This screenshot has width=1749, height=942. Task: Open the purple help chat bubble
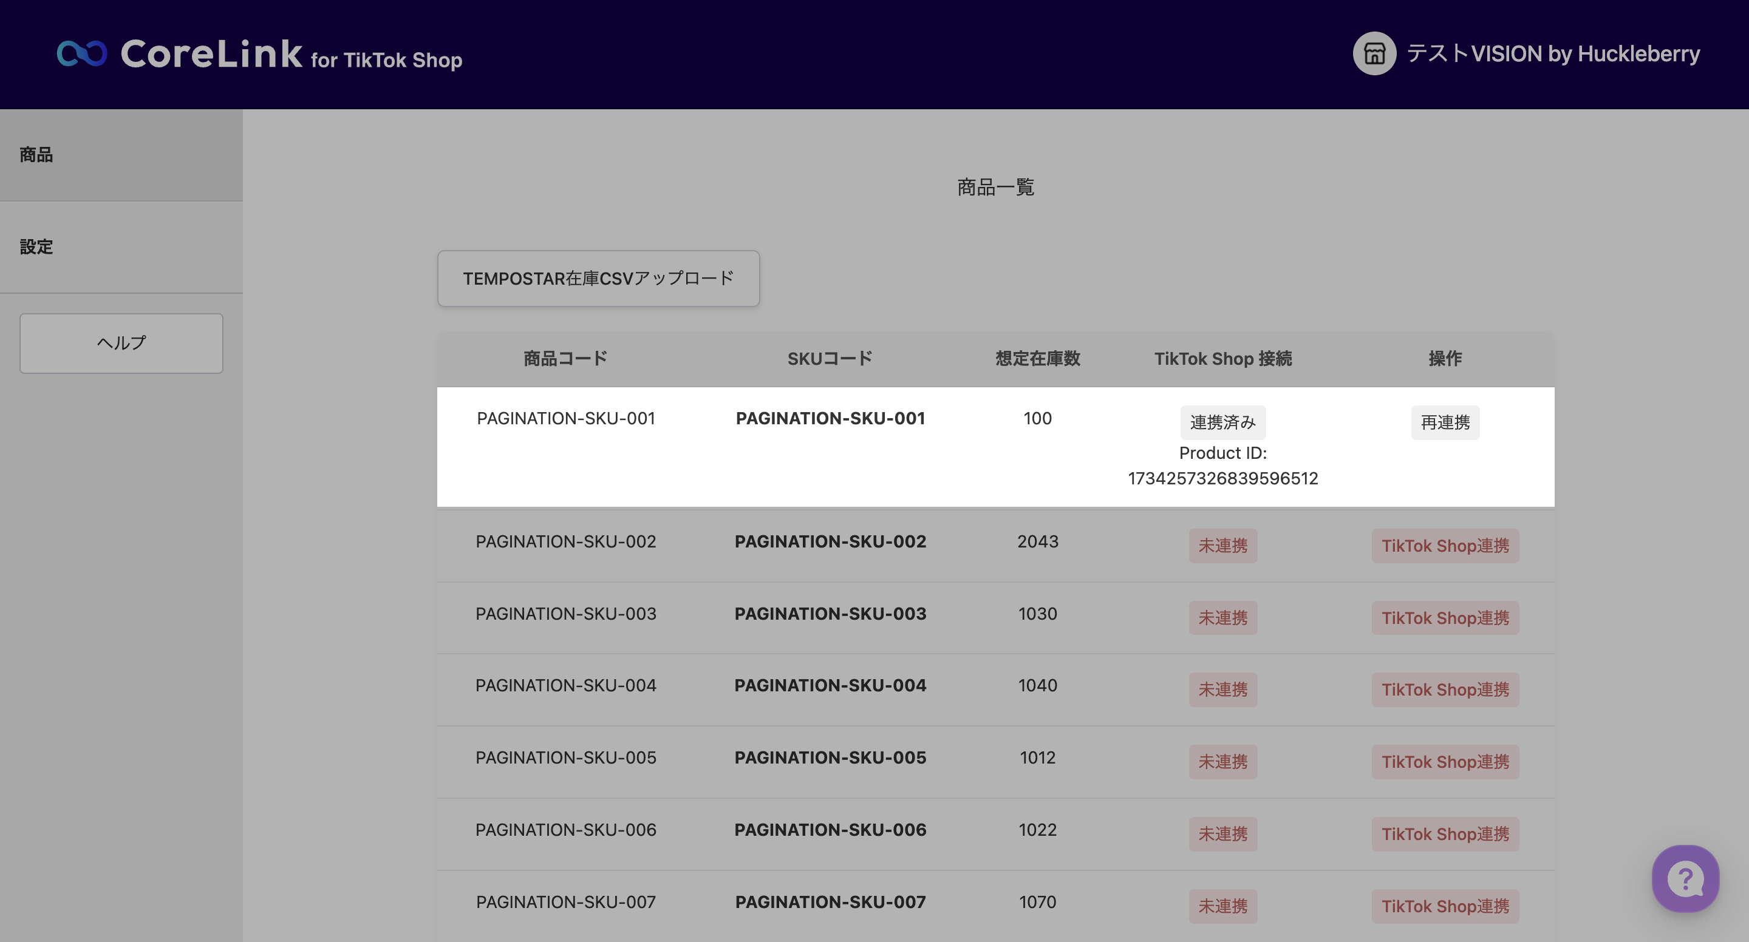click(x=1685, y=878)
